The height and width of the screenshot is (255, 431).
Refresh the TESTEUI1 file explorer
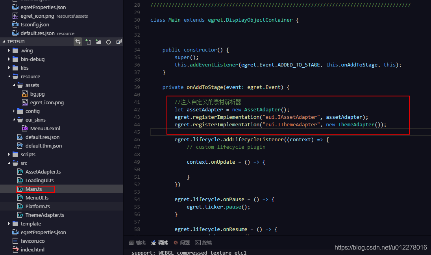point(109,41)
